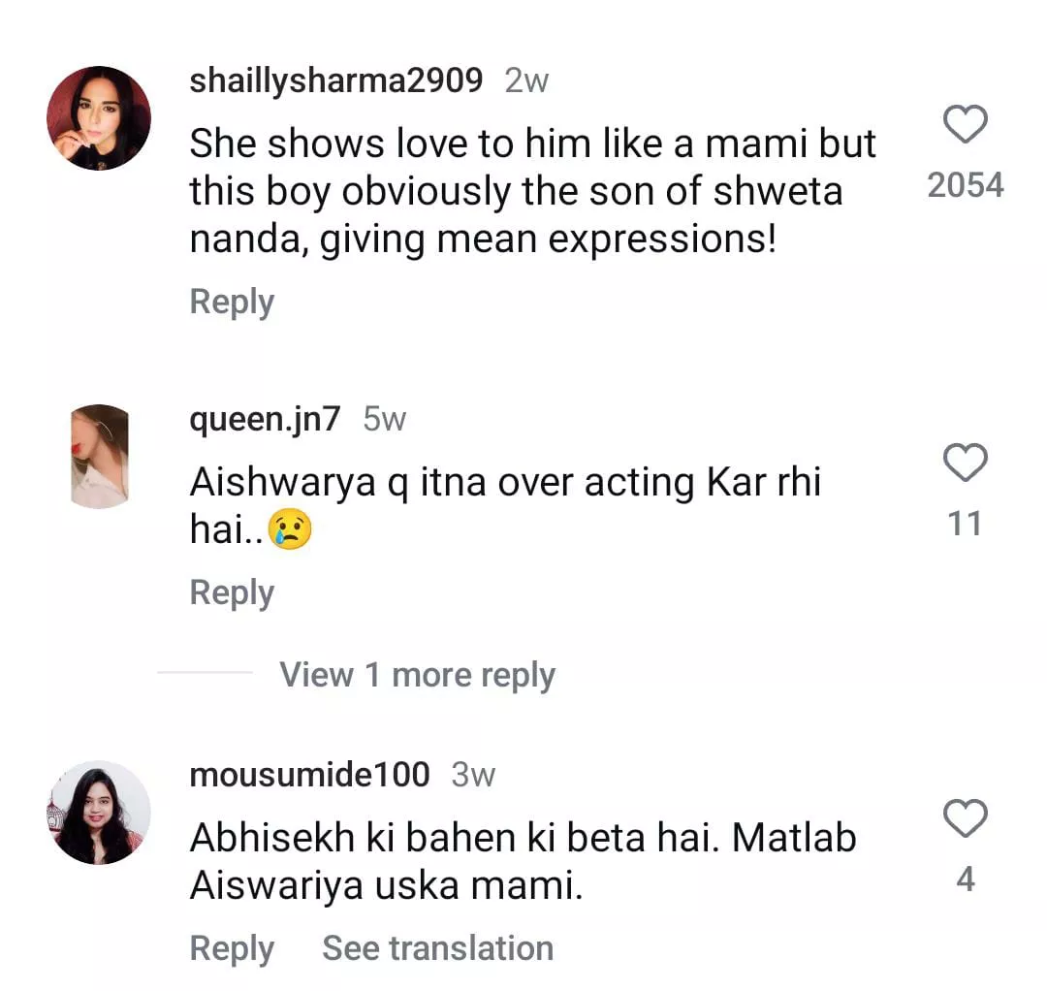Like shaillysharma2909's comment with the heart icon

click(965, 125)
